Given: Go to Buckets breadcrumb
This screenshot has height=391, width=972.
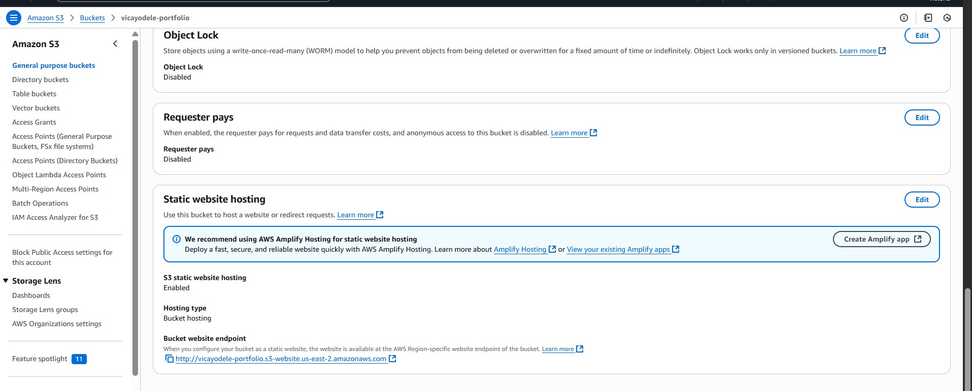Looking at the screenshot, I should [x=92, y=18].
